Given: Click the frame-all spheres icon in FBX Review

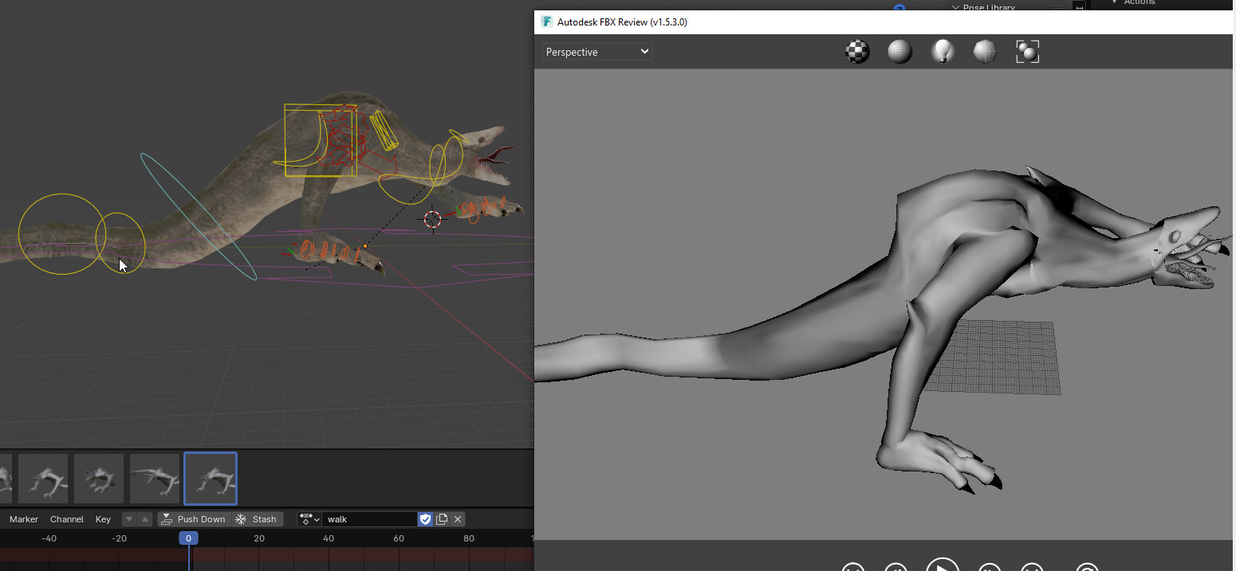Looking at the screenshot, I should pos(1028,52).
